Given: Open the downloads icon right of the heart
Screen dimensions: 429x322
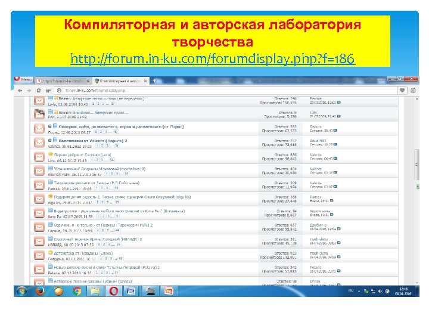Looking at the screenshot, I should 413,91.
